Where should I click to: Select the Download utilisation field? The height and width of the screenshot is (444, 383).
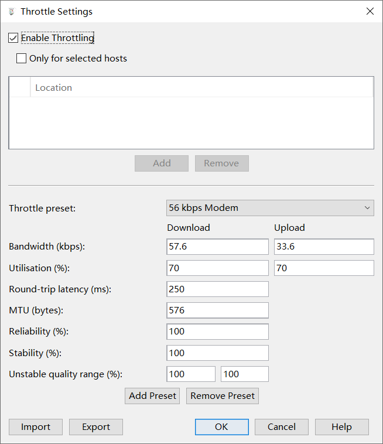coord(217,268)
